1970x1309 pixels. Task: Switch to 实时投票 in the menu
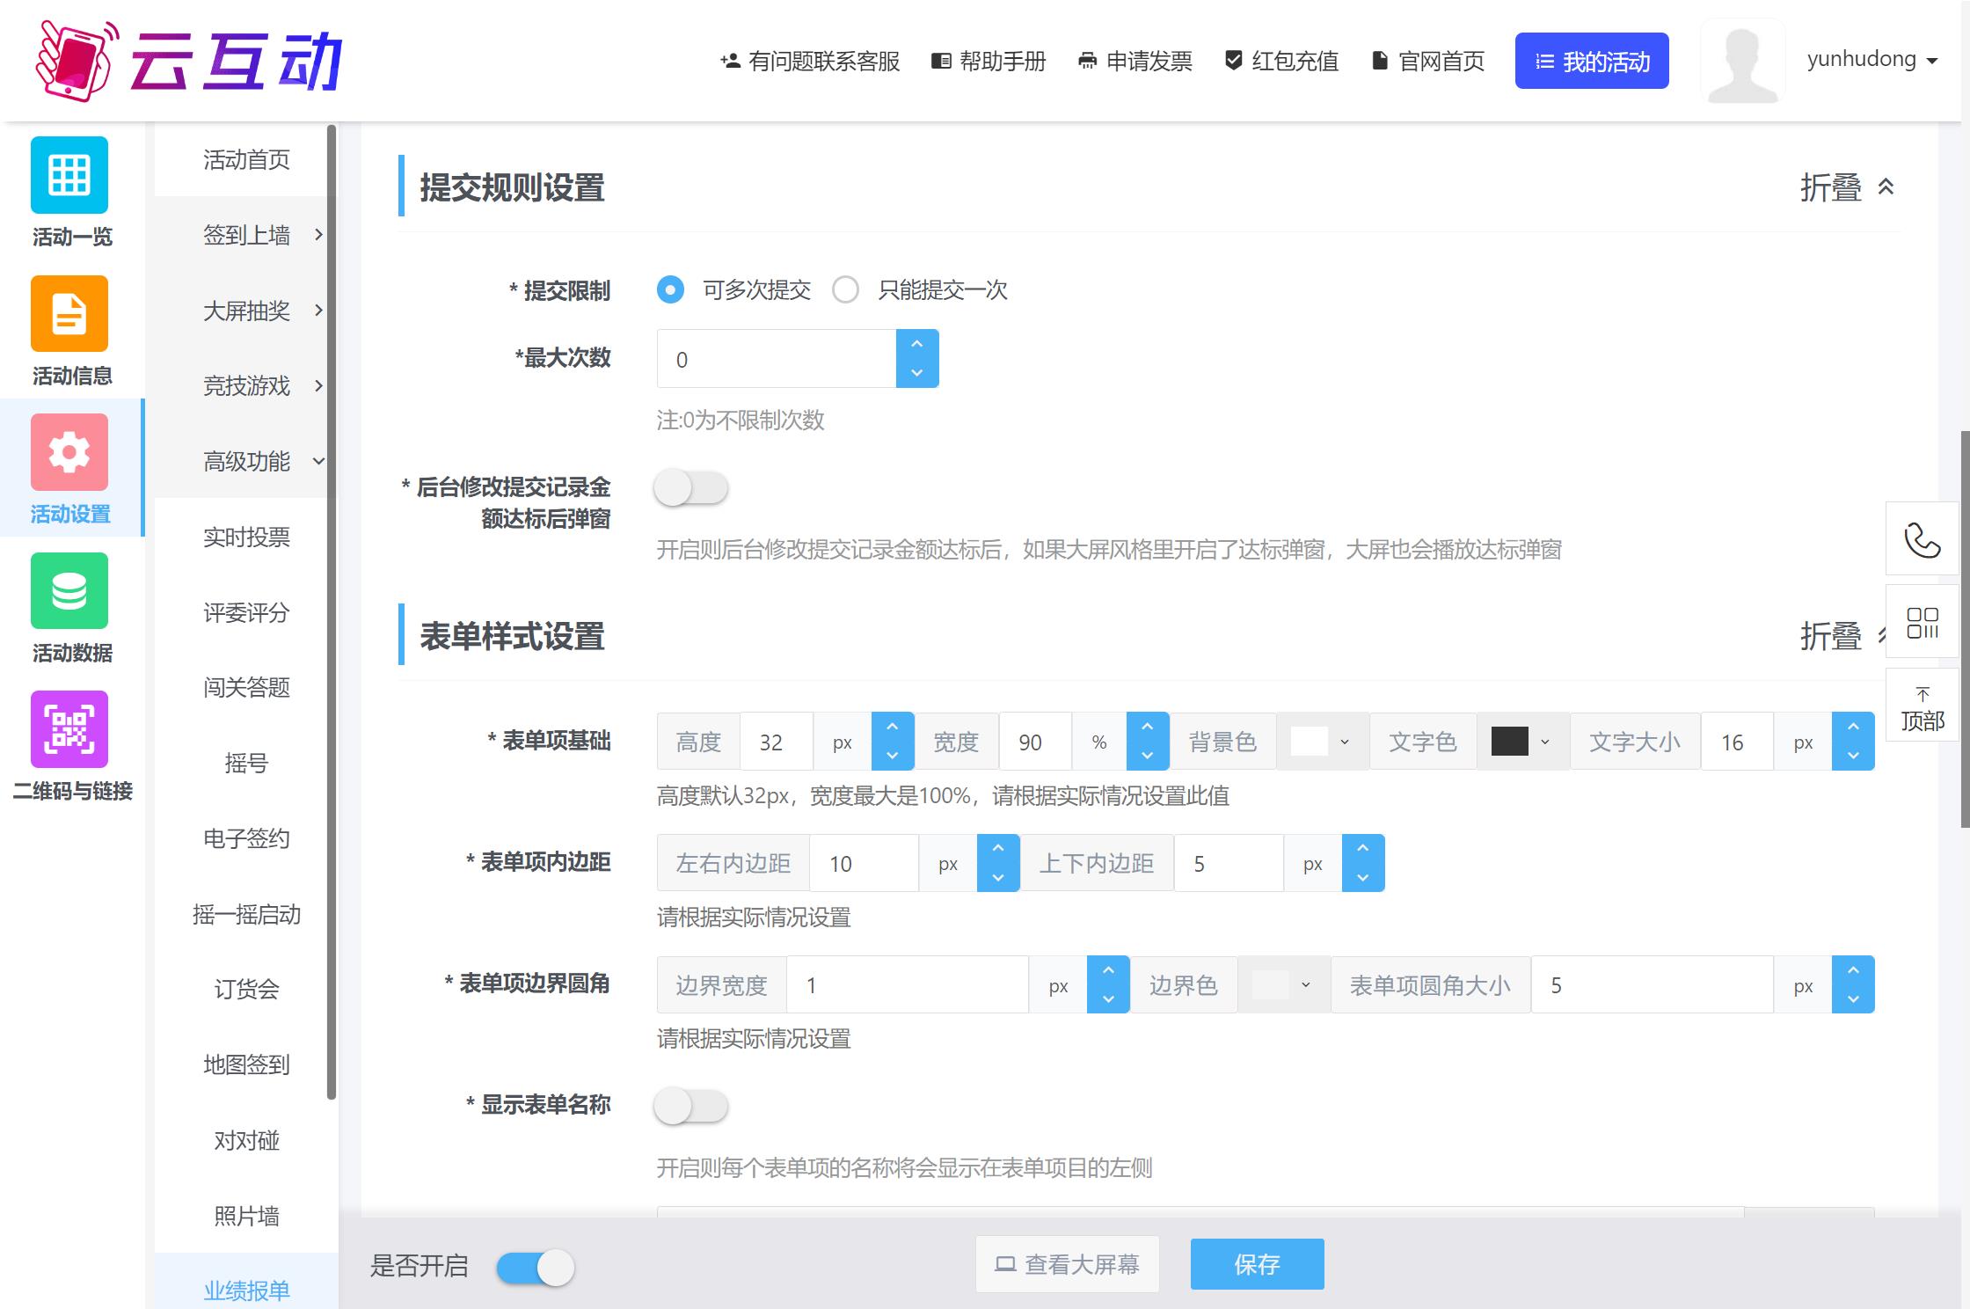click(x=247, y=537)
